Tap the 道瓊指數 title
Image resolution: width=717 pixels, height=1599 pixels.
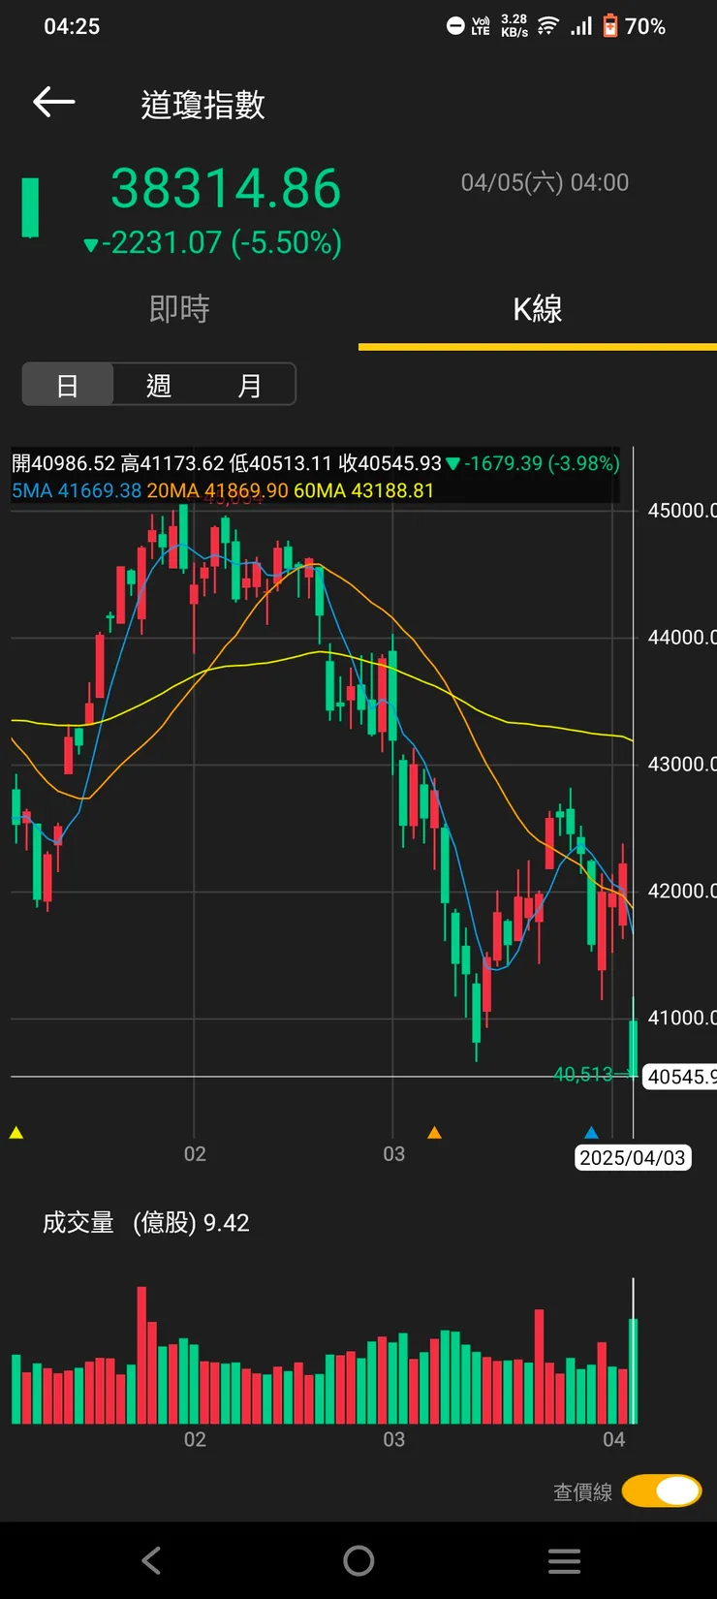pyautogui.click(x=203, y=105)
